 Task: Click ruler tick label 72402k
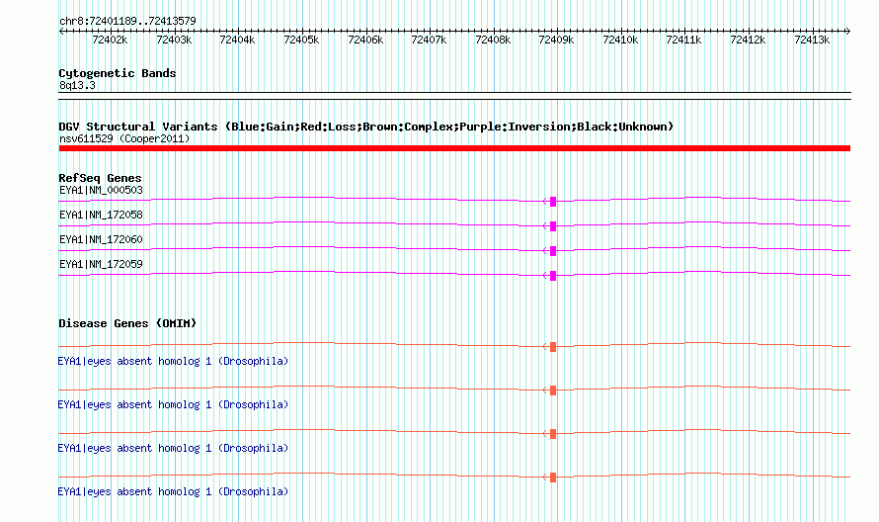point(110,40)
